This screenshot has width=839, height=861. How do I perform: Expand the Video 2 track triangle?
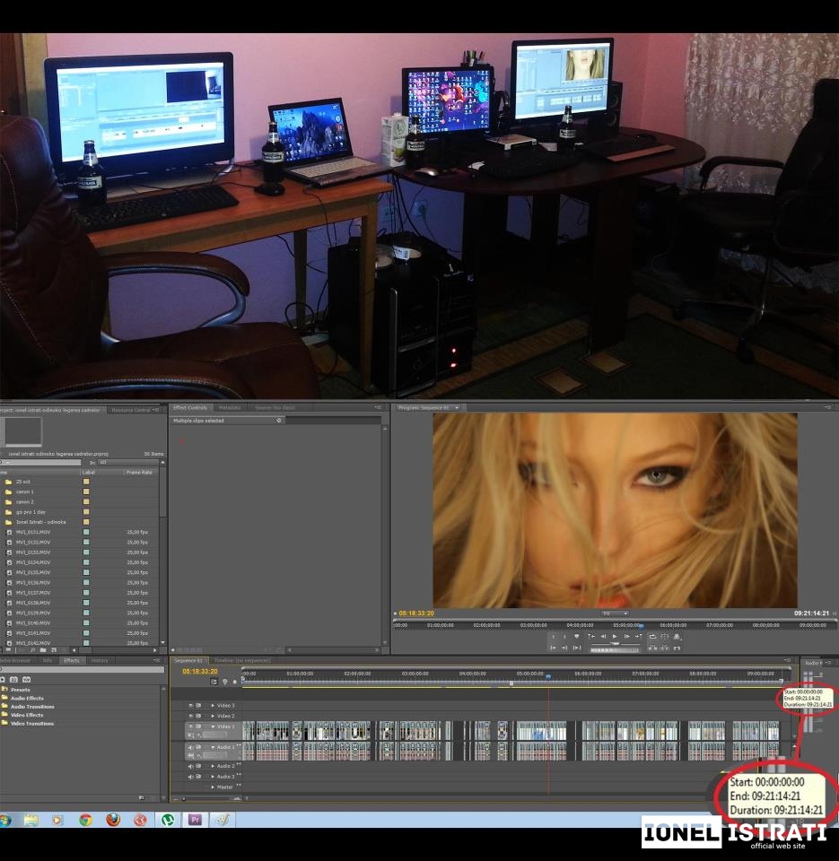click(x=213, y=716)
